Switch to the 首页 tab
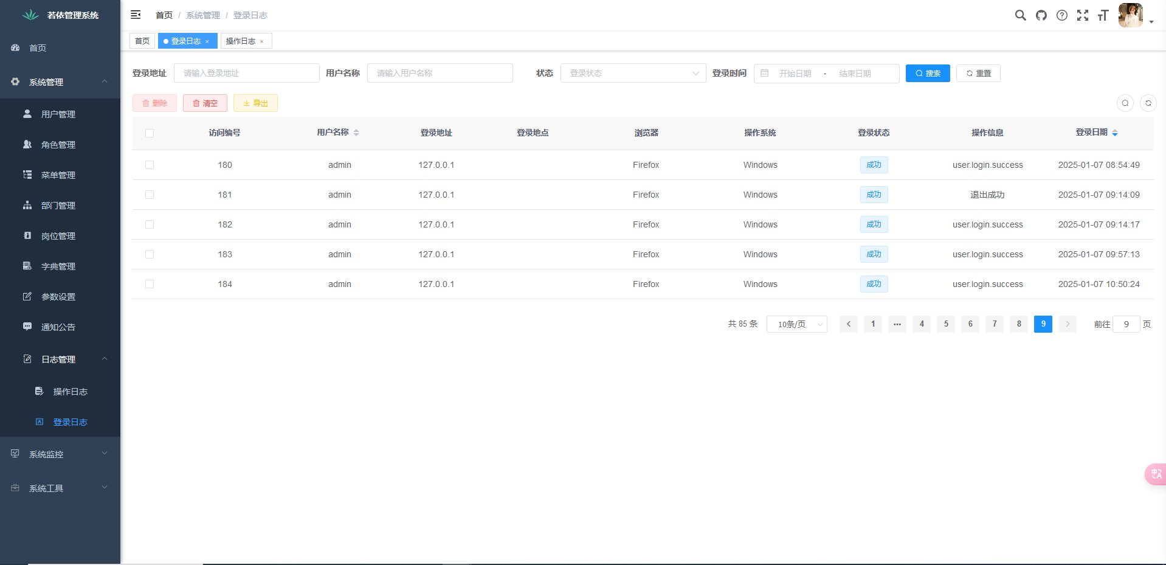Screen dimensions: 1166x565 click(x=142, y=41)
